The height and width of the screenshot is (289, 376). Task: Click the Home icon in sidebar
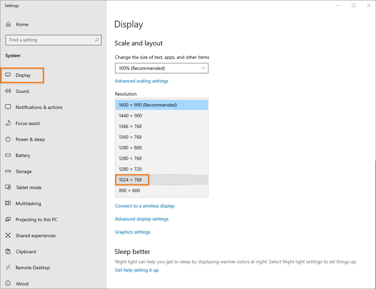point(8,24)
